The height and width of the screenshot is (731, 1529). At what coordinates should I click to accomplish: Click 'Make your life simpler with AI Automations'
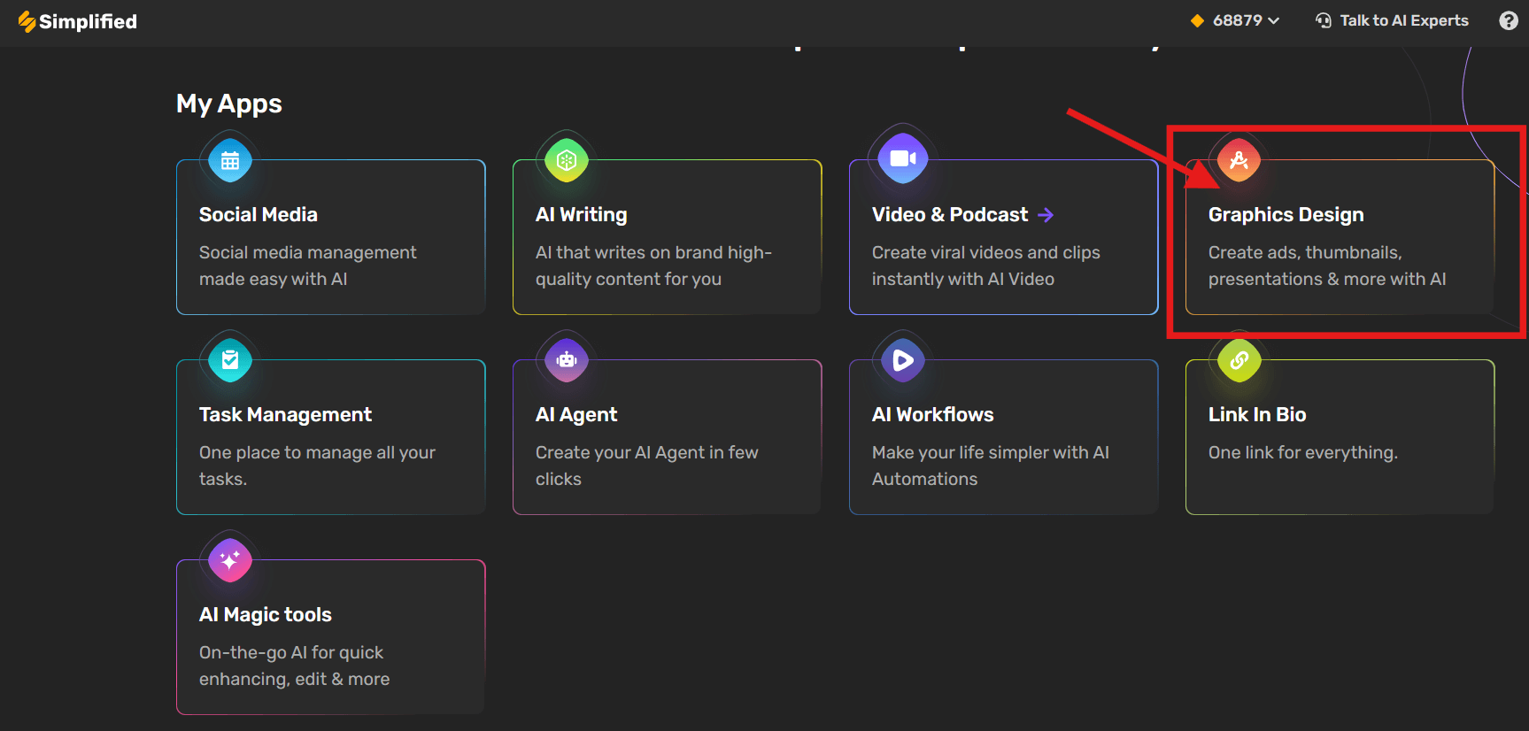(991, 466)
